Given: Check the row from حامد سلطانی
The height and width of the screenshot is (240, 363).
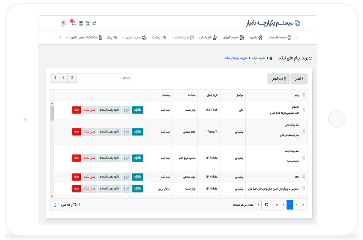Looking at the screenshot, I should 304,132.
